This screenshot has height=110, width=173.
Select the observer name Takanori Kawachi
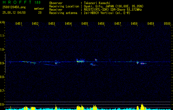pos(97,3)
